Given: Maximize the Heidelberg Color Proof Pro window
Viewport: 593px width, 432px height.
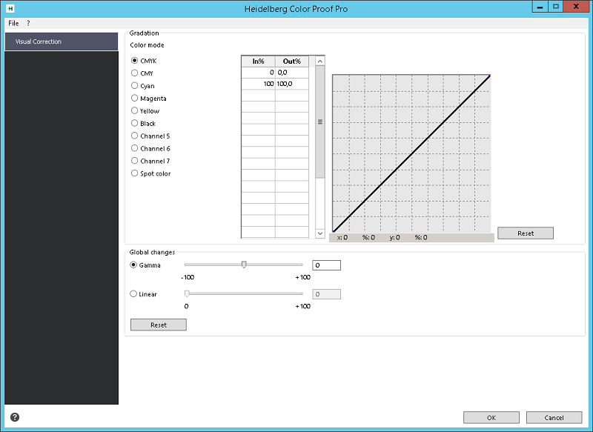Looking at the screenshot, I should click(x=555, y=7).
